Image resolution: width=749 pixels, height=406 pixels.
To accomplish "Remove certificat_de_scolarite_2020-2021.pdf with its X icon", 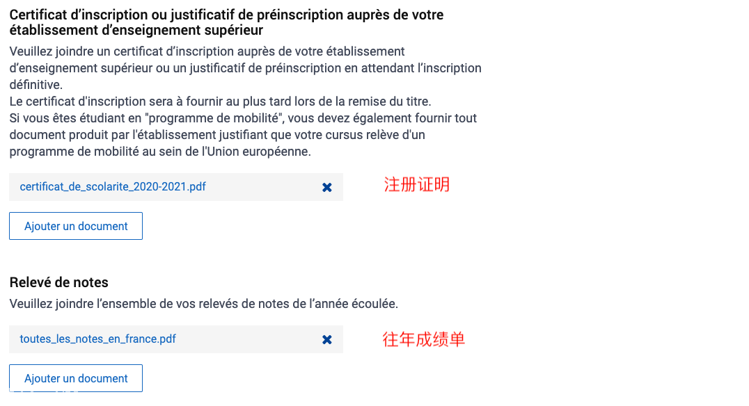I will pyautogui.click(x=326, y=188).
